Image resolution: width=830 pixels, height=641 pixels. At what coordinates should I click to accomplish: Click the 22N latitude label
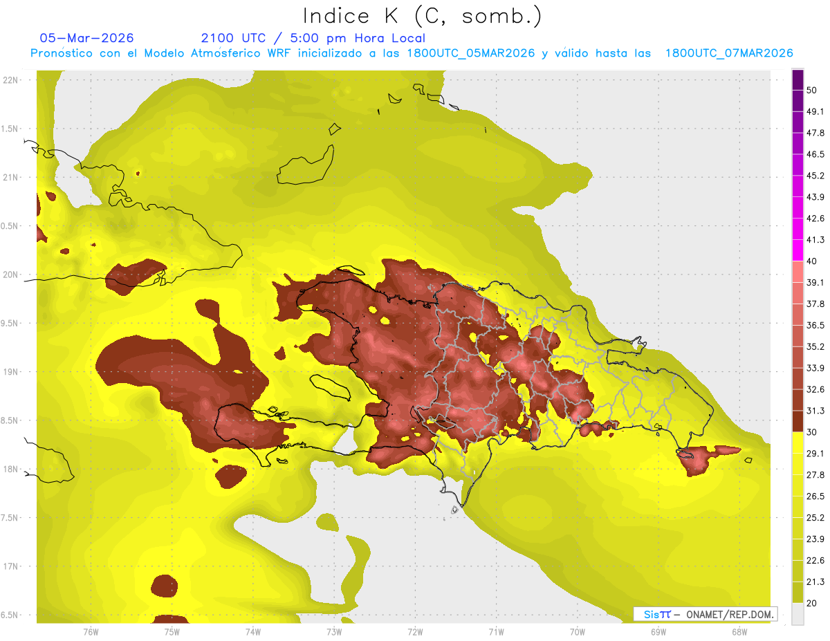point(10,80)
